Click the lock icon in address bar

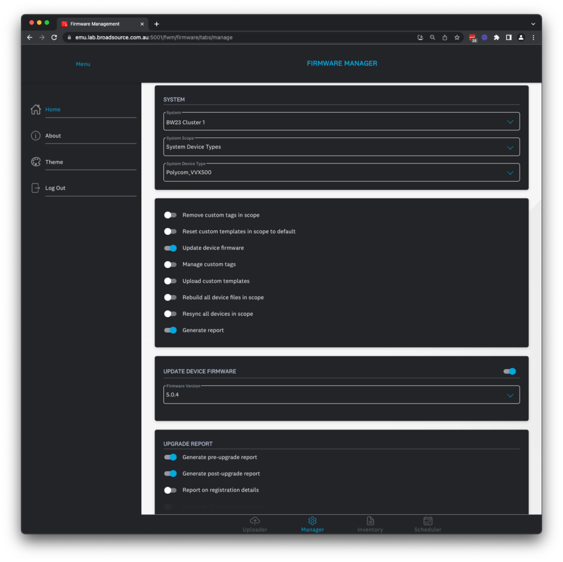(x=69, y=37)
